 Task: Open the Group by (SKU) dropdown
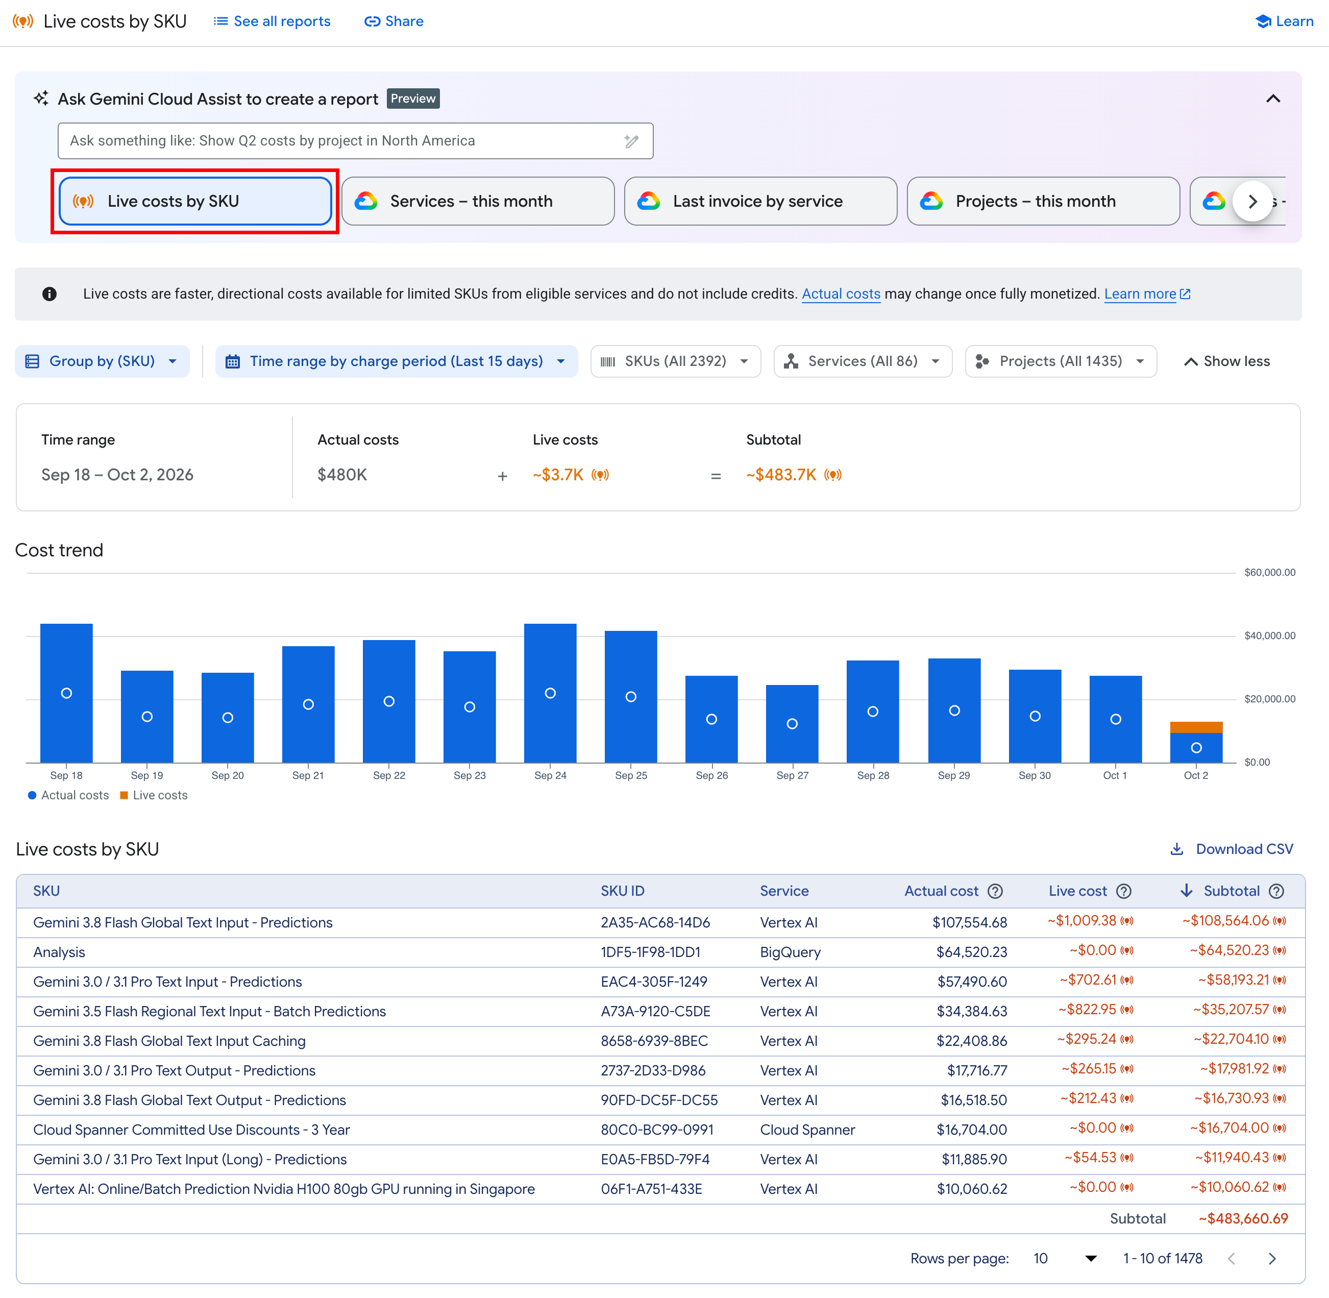(102, 361)
